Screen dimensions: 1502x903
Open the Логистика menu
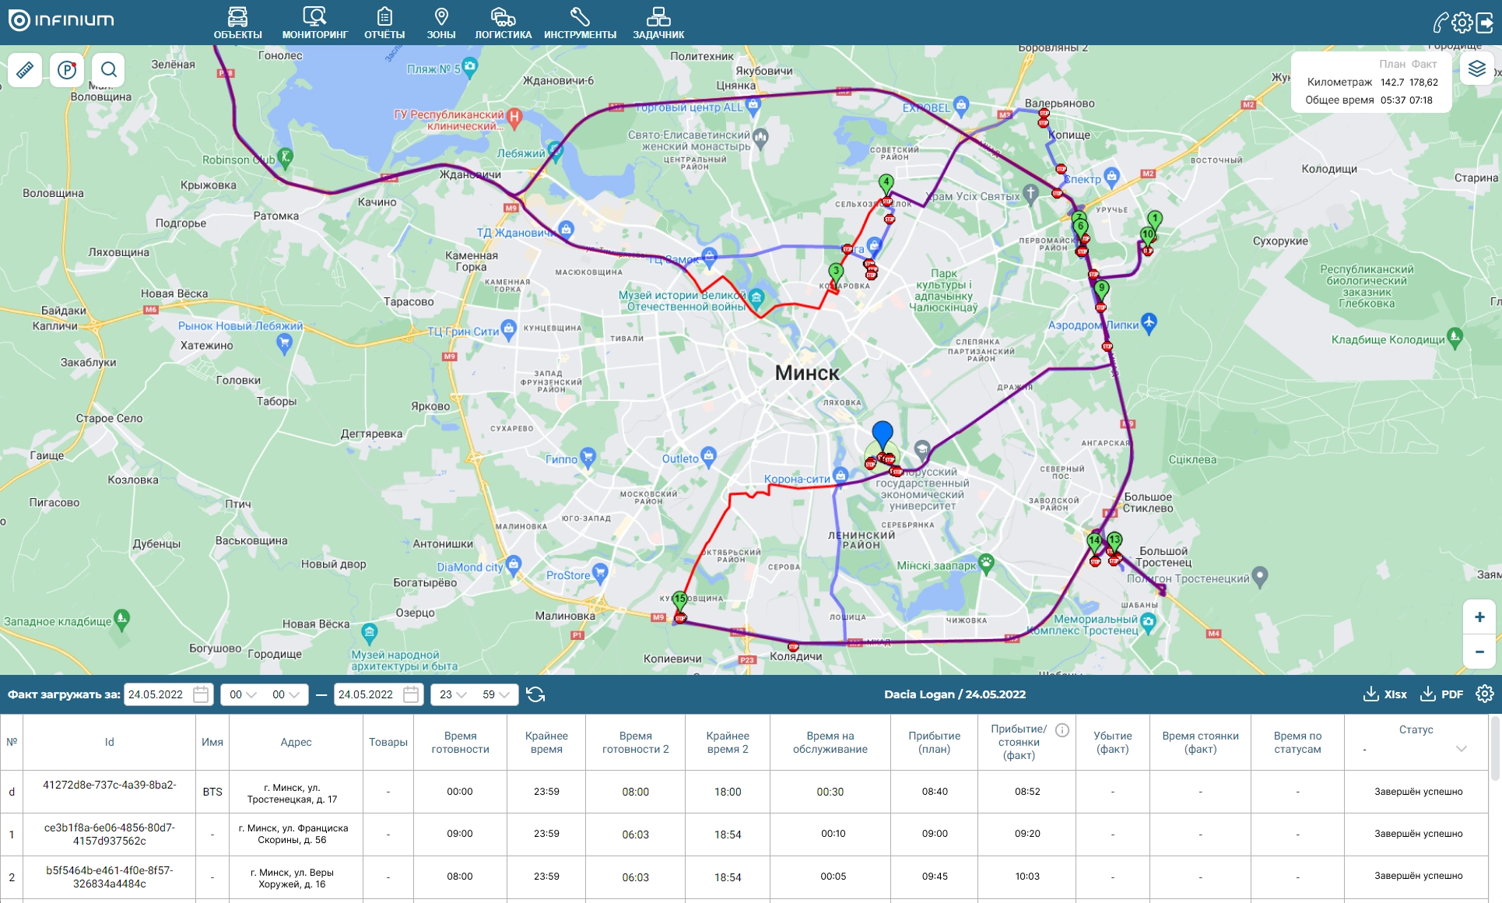pos(503,23)
